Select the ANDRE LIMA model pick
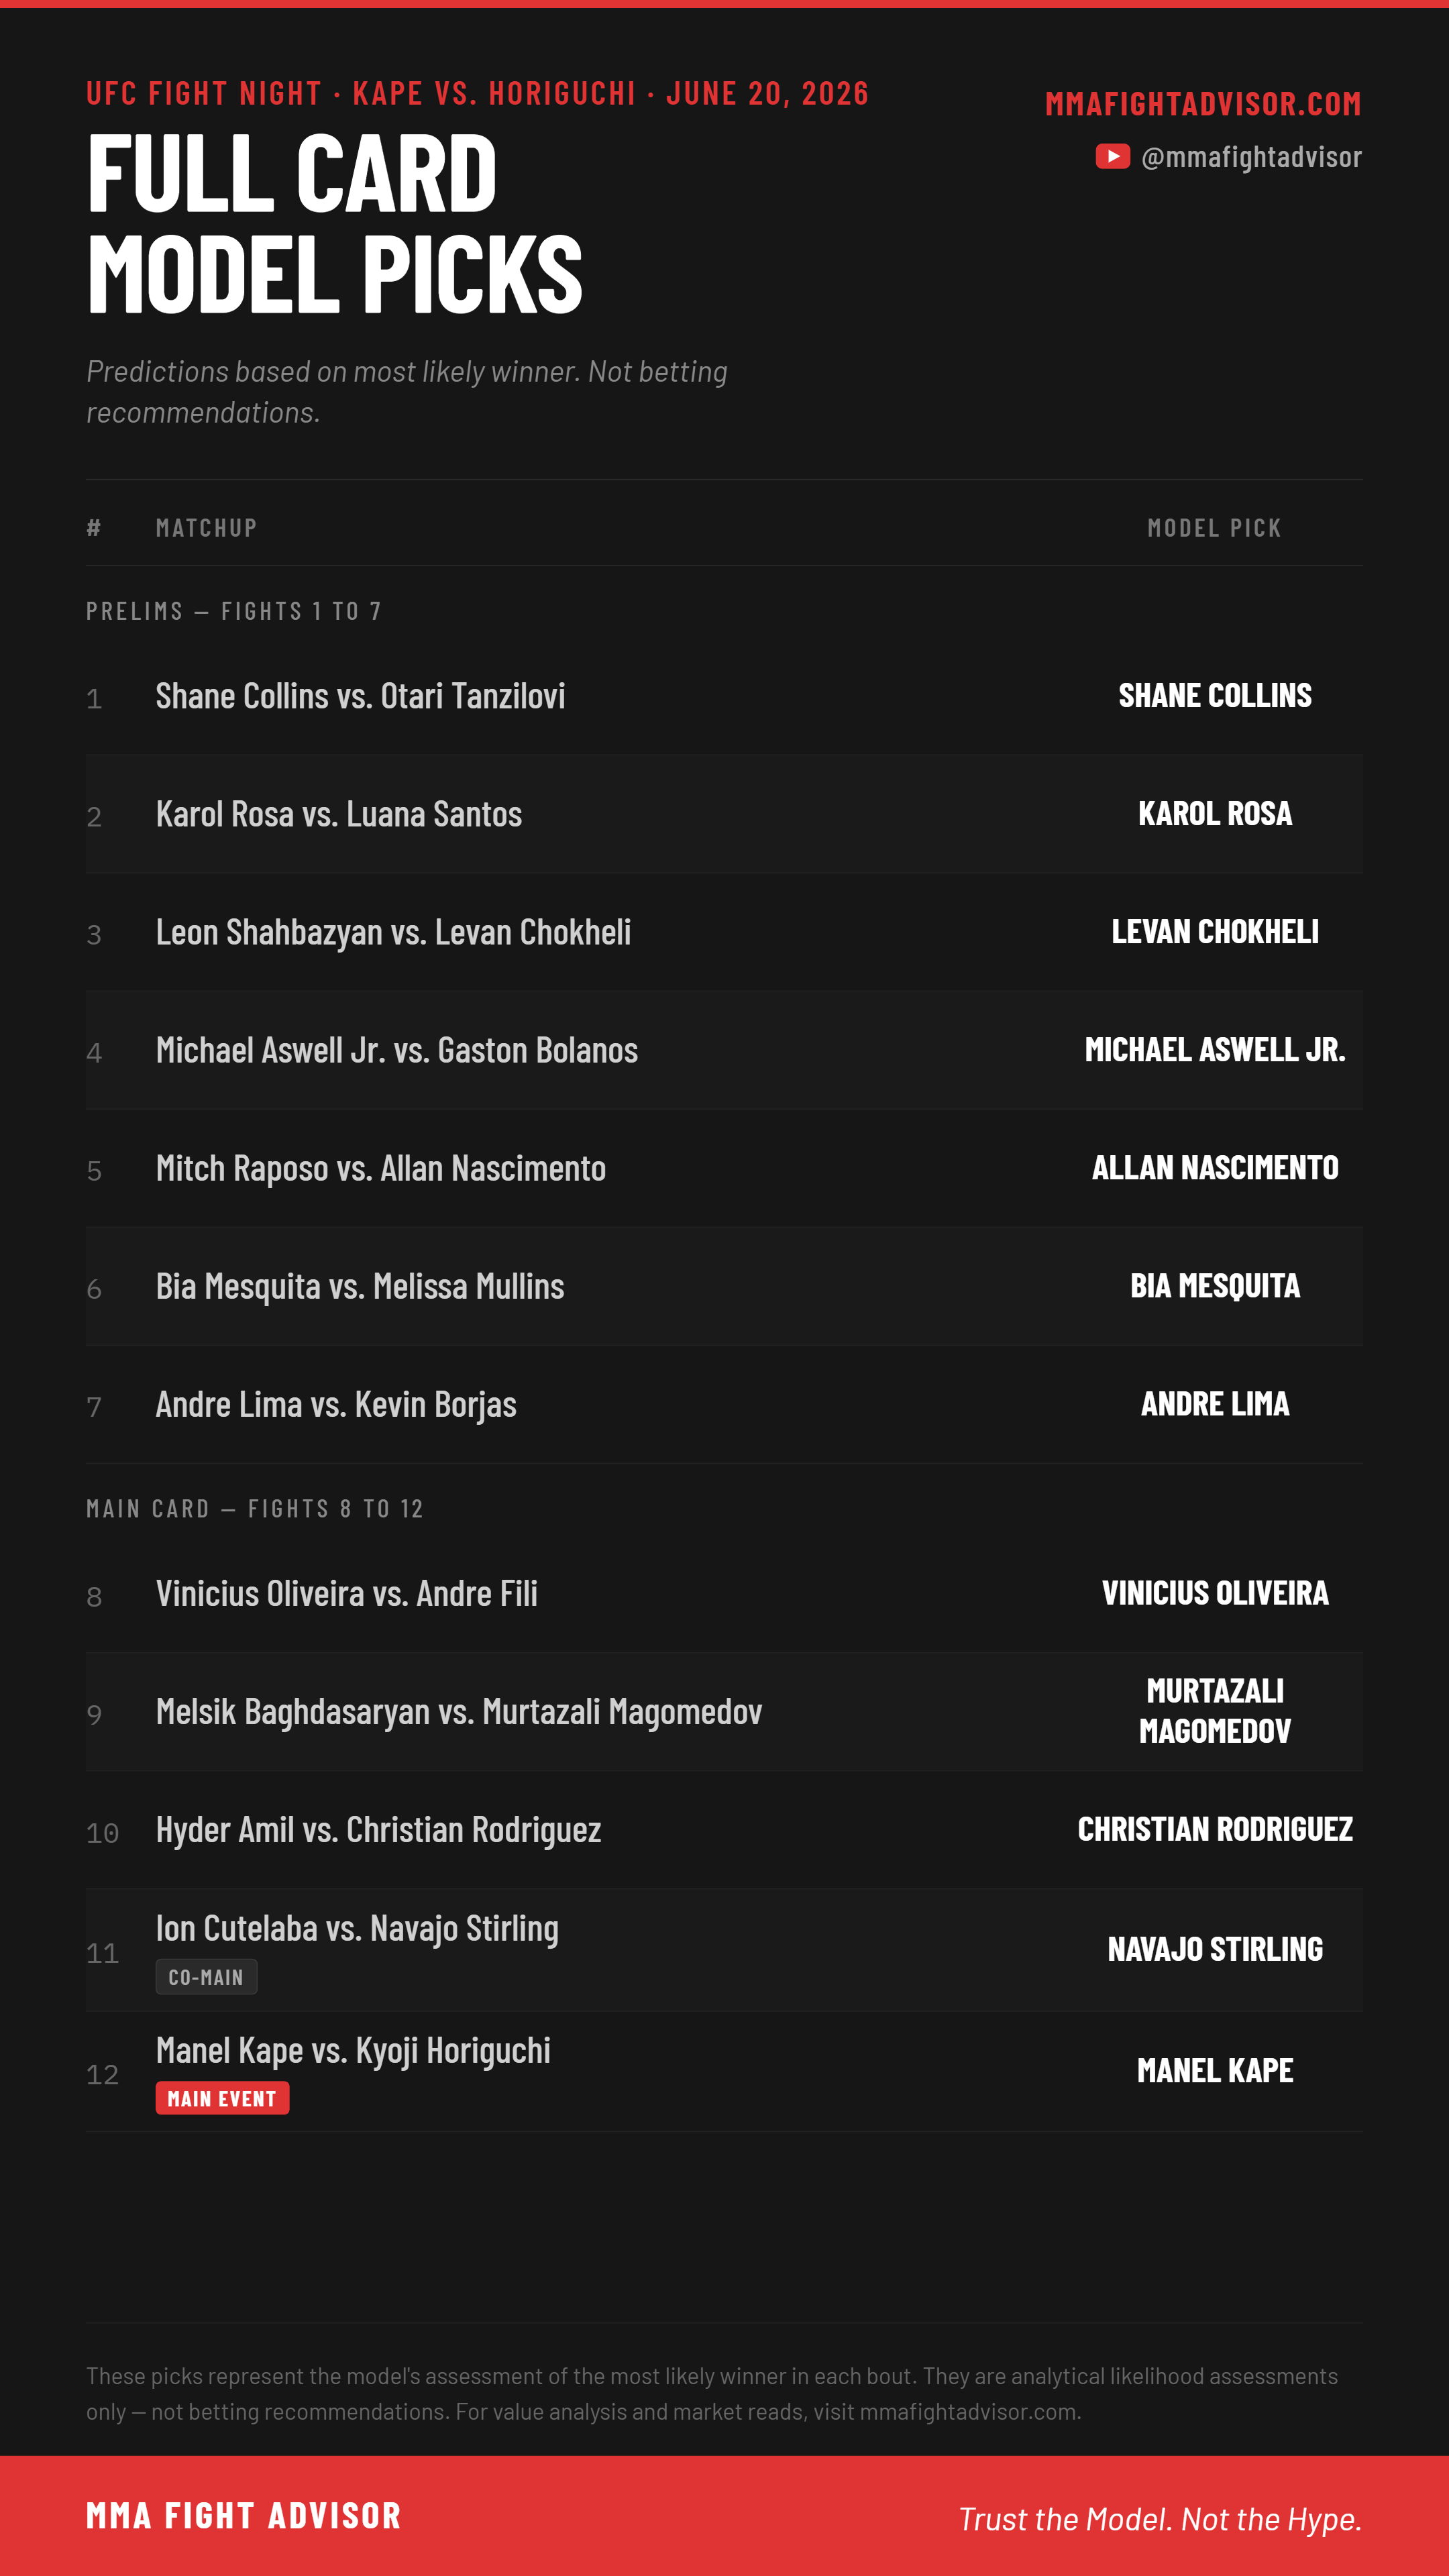The image size is (1449, 2576). coord(1215,1404)
